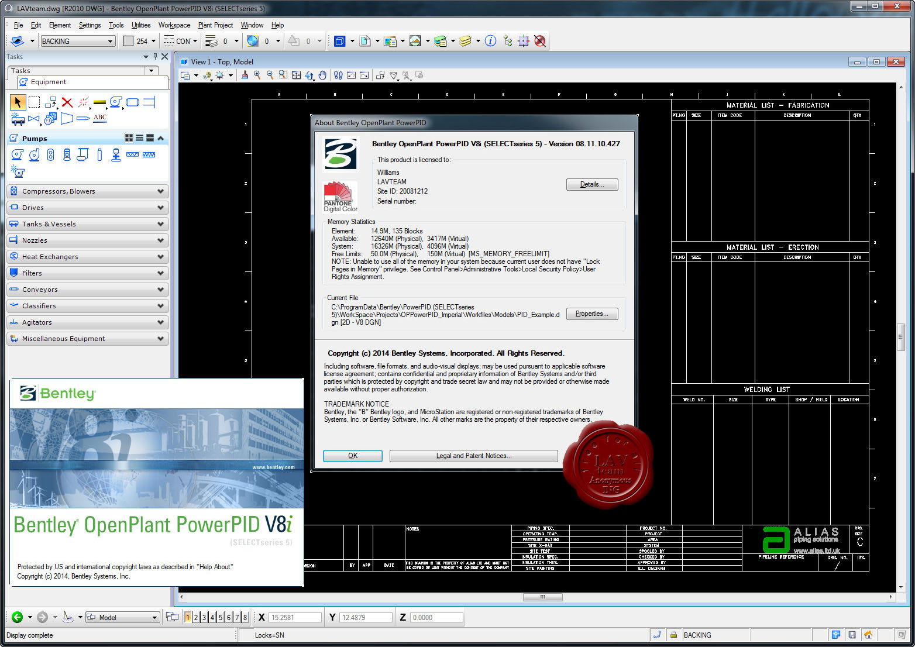Switch Pumps panel to panel layout
Image resolution: width=915 pixels, height=647 pixels.
click(x=150, y=138)
